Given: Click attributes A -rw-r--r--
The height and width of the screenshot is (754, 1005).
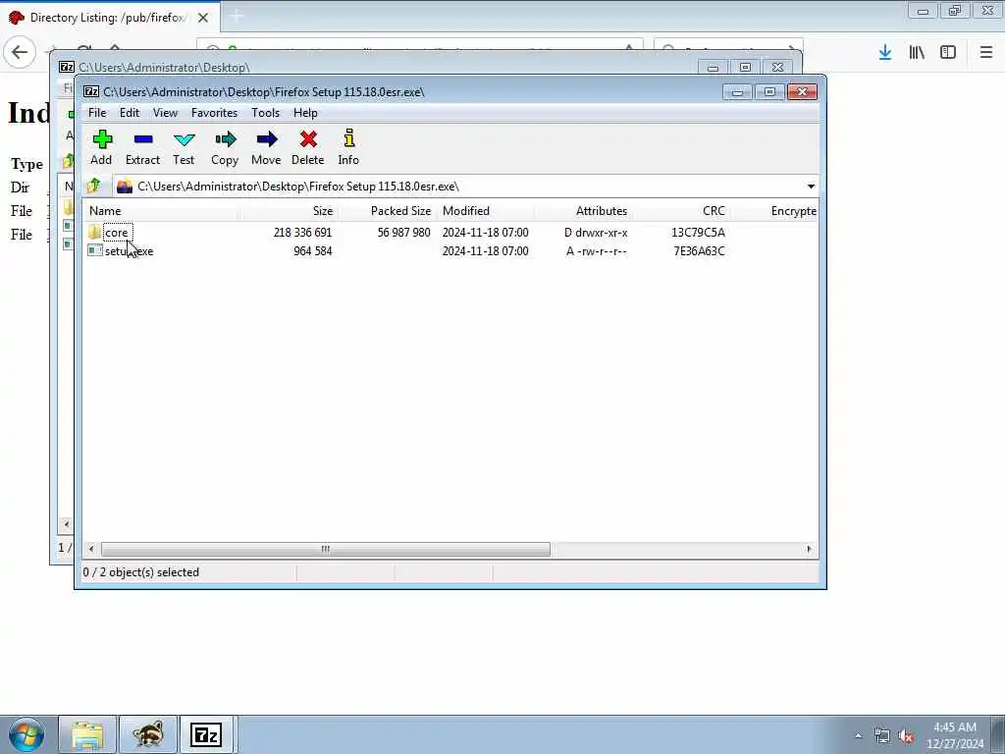Looking at the screenshot, I should click(x=597, y=251).
